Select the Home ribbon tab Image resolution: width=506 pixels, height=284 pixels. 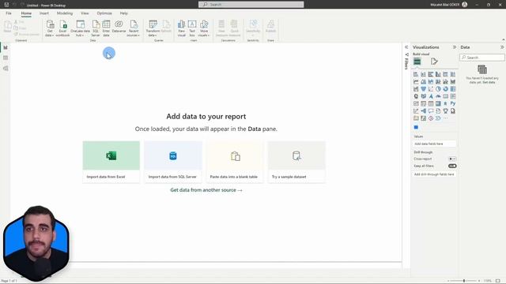[x=26, y=13]
